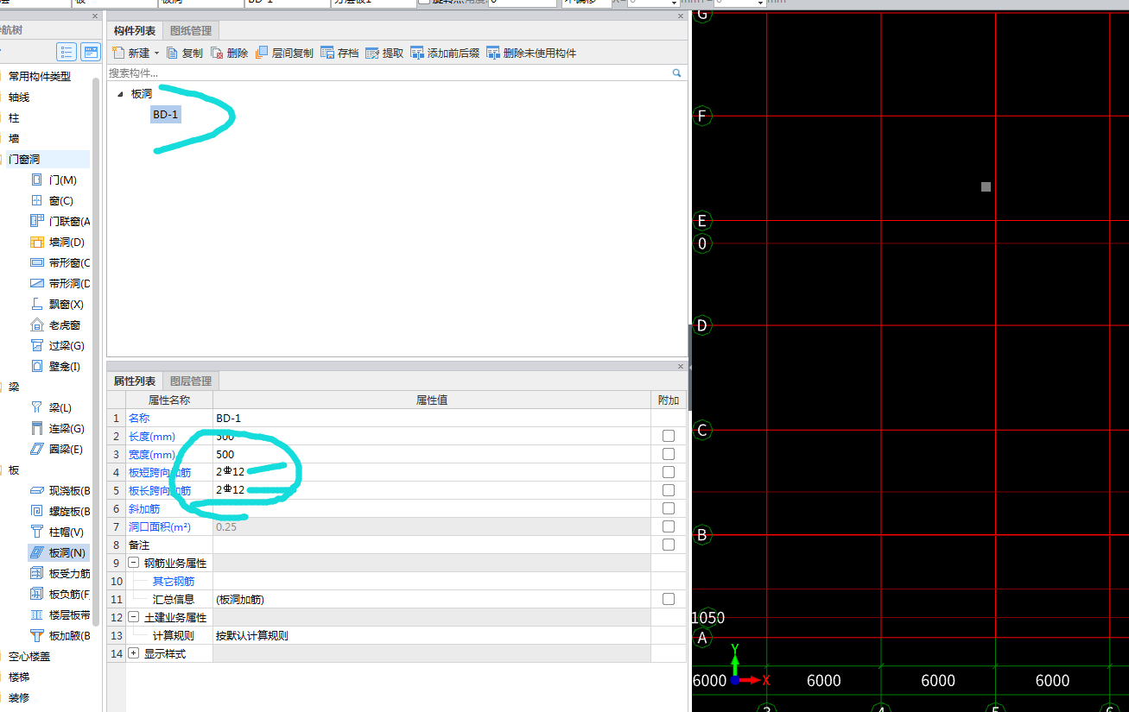Click 添加前后缀 add prefix/suffix button
The height and width of the screenshot is (712, 1129).
pos(445,53)
